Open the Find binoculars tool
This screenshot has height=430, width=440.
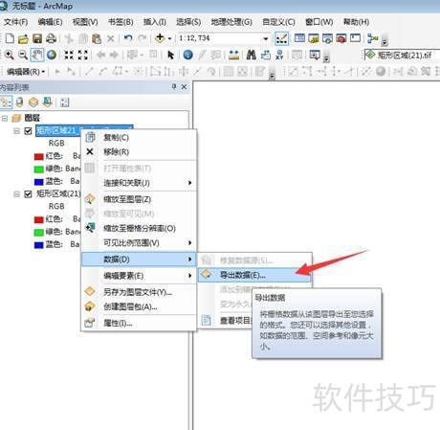[x=252, y=55]
